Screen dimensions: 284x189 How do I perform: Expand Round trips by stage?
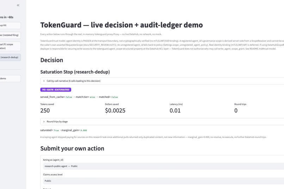tap(162, 121)
